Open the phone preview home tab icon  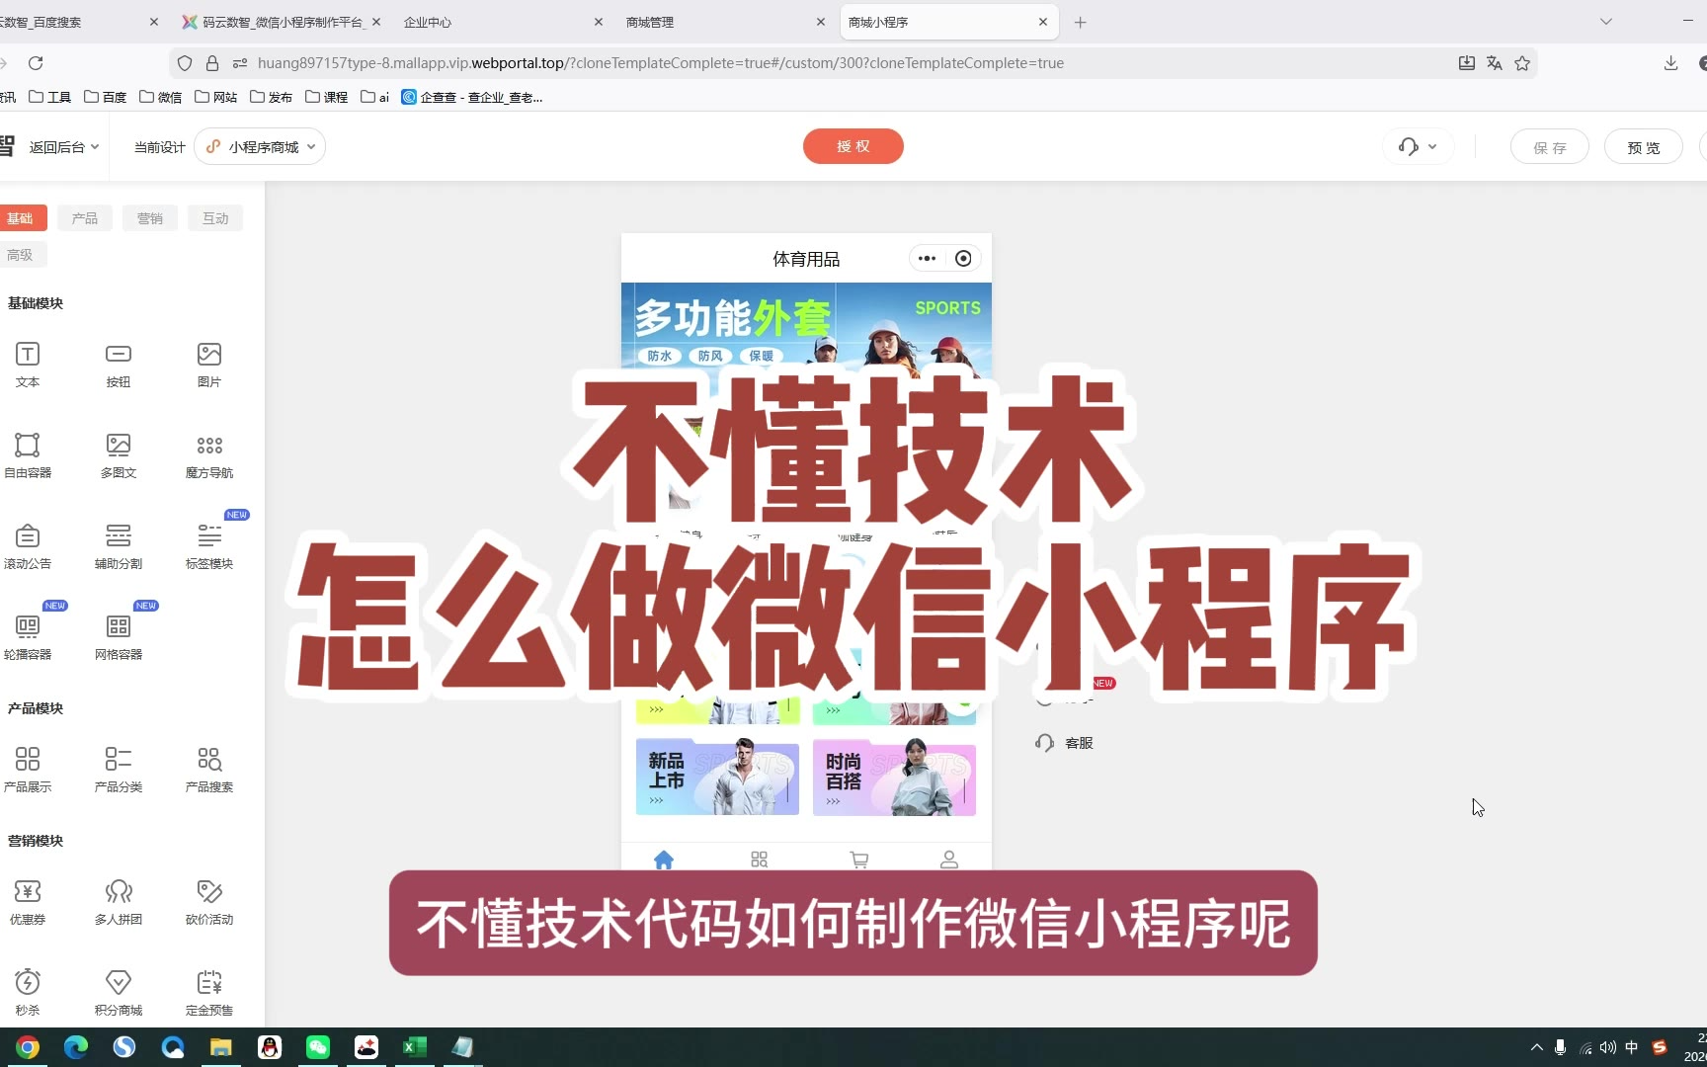[x=664, y=860]
